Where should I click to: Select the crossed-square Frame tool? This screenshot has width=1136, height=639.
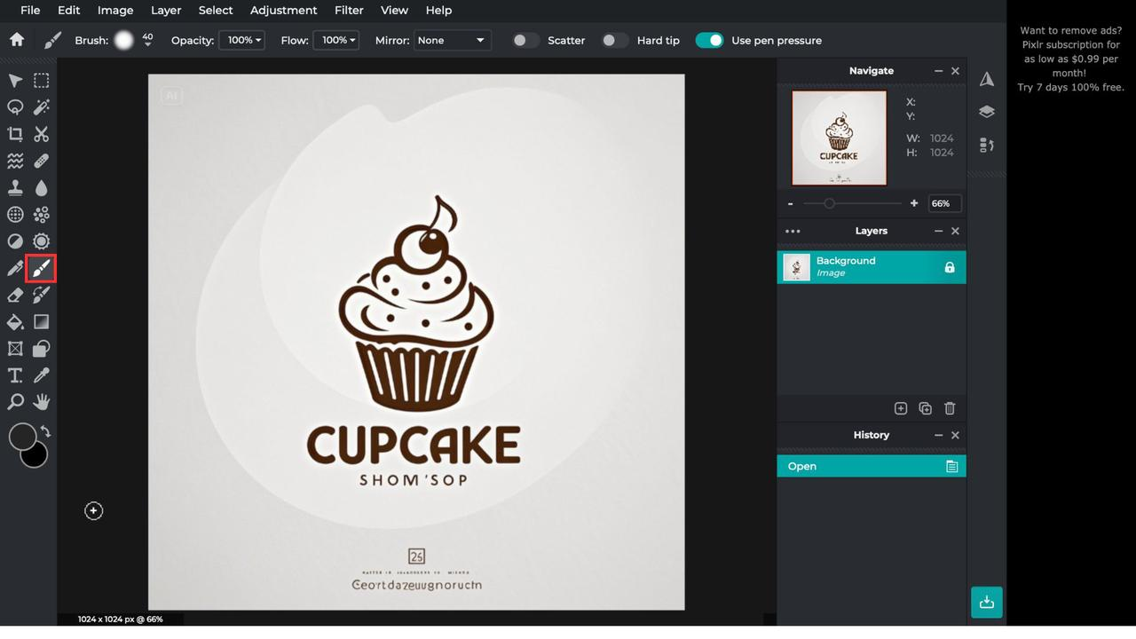click(15, 349)
